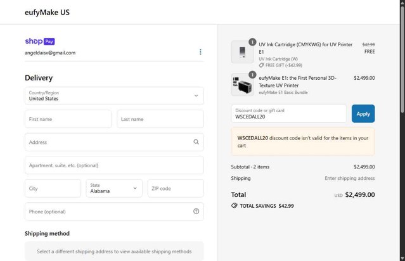Screen dimensions: 405x261
Task: Open the Country/Region dropdown
Action: coord(114,96)
